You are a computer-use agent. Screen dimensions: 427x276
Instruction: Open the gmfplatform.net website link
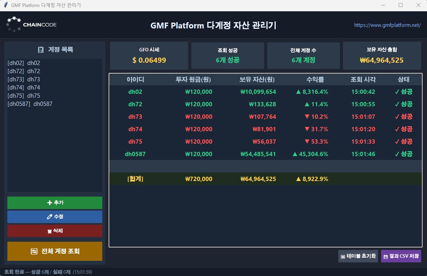pos(387,25)
